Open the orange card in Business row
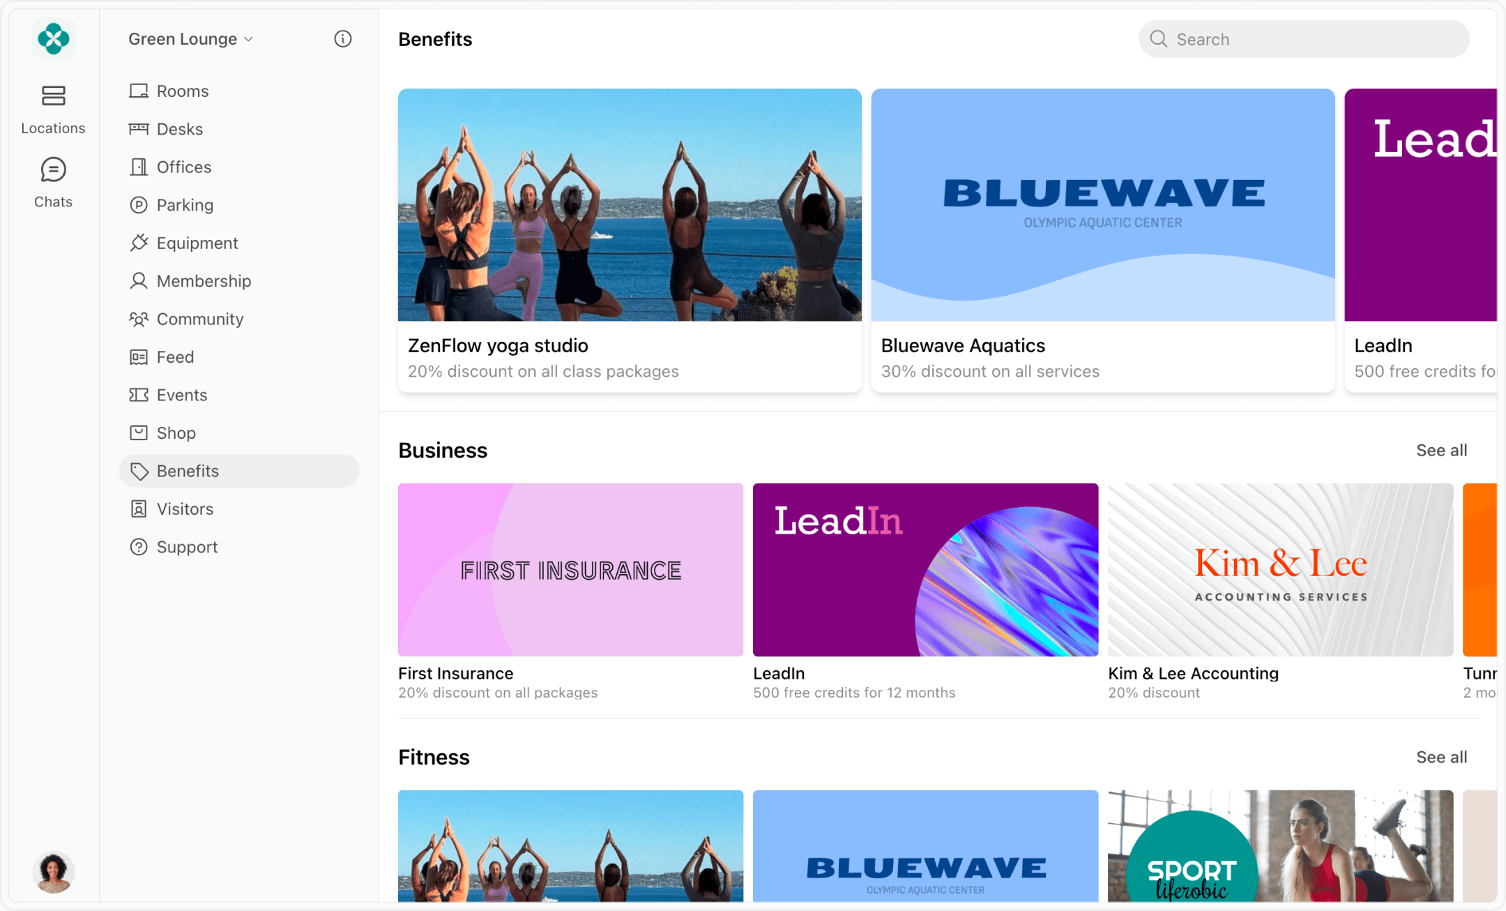Screen dimensions: 1506x911 click(x=1480, y=569)
